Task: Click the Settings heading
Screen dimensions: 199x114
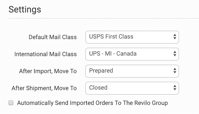Action: [x=25, y=9]
